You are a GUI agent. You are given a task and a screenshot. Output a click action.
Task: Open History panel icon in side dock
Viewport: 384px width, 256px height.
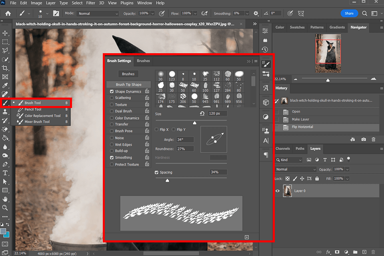265,50
